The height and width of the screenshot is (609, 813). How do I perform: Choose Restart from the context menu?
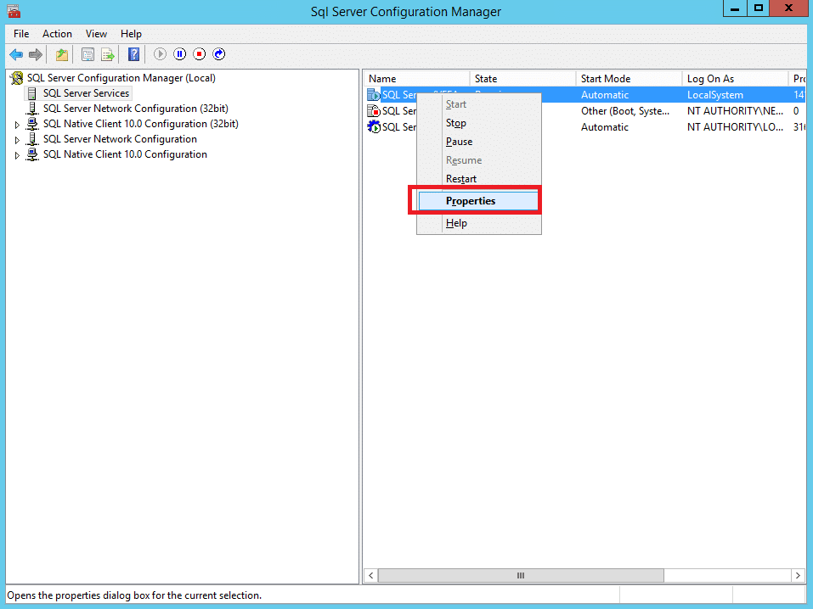479,179
